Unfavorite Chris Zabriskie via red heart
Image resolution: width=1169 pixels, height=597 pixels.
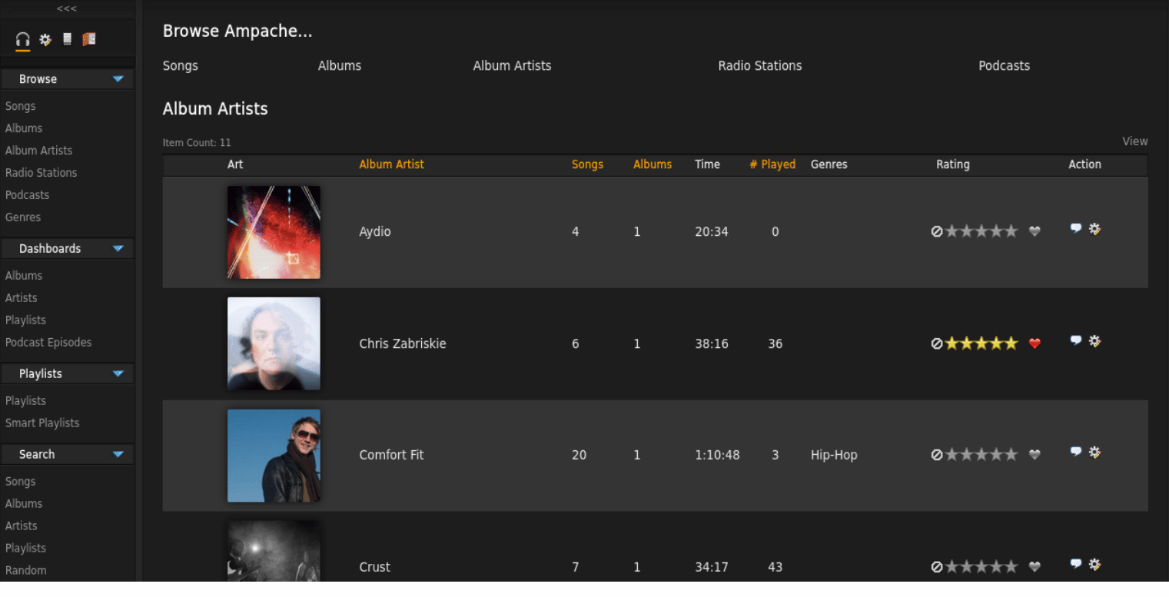[1034, 343]
